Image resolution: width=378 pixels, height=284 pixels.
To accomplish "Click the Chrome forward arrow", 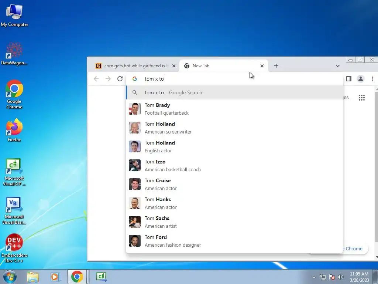I will 108,79.
